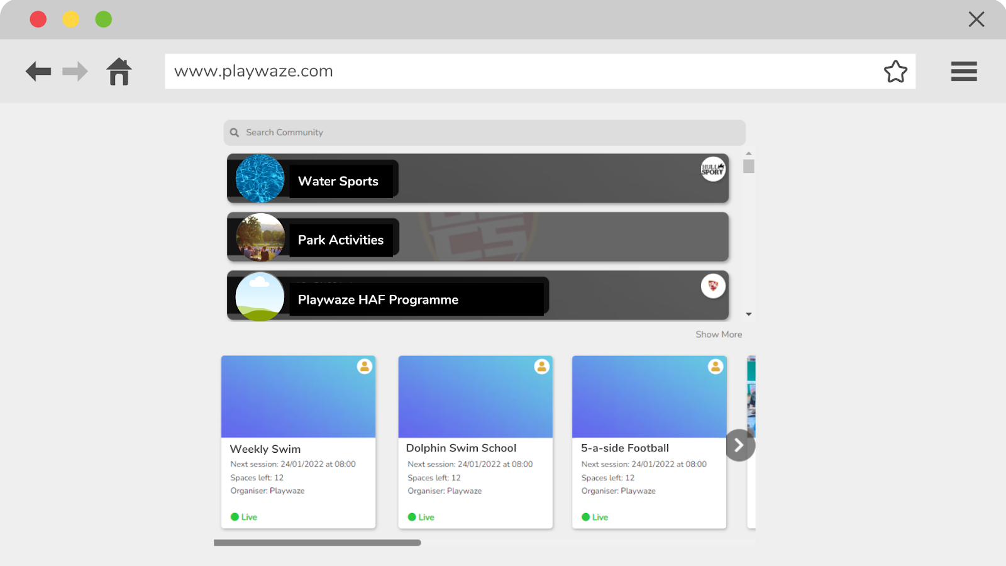Click 5-a-side Football's Next session date

pos(644,464)
